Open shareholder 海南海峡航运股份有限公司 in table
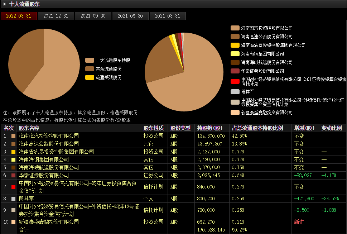Image resolution: width=347 pixels, height=234 pixels. tap(49, 167)
